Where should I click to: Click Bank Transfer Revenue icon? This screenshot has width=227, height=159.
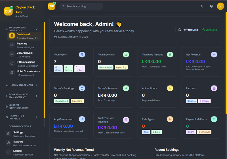(x=126, y=120)
